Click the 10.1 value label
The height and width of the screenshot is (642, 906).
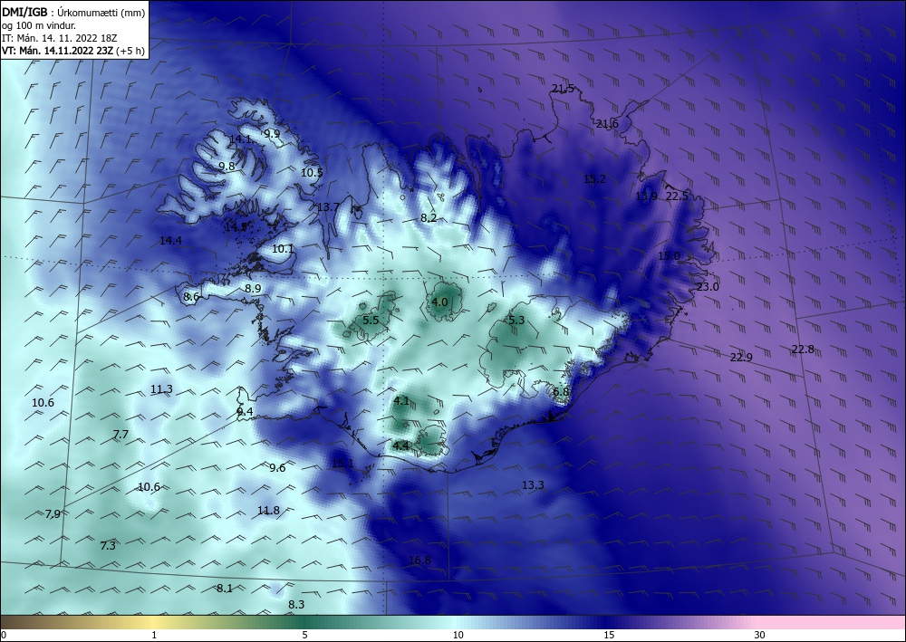point(283,249)
